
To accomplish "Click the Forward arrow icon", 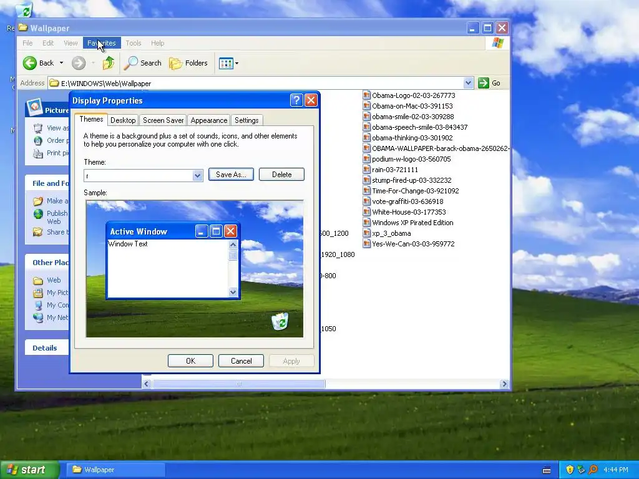I will click(79, 63).
